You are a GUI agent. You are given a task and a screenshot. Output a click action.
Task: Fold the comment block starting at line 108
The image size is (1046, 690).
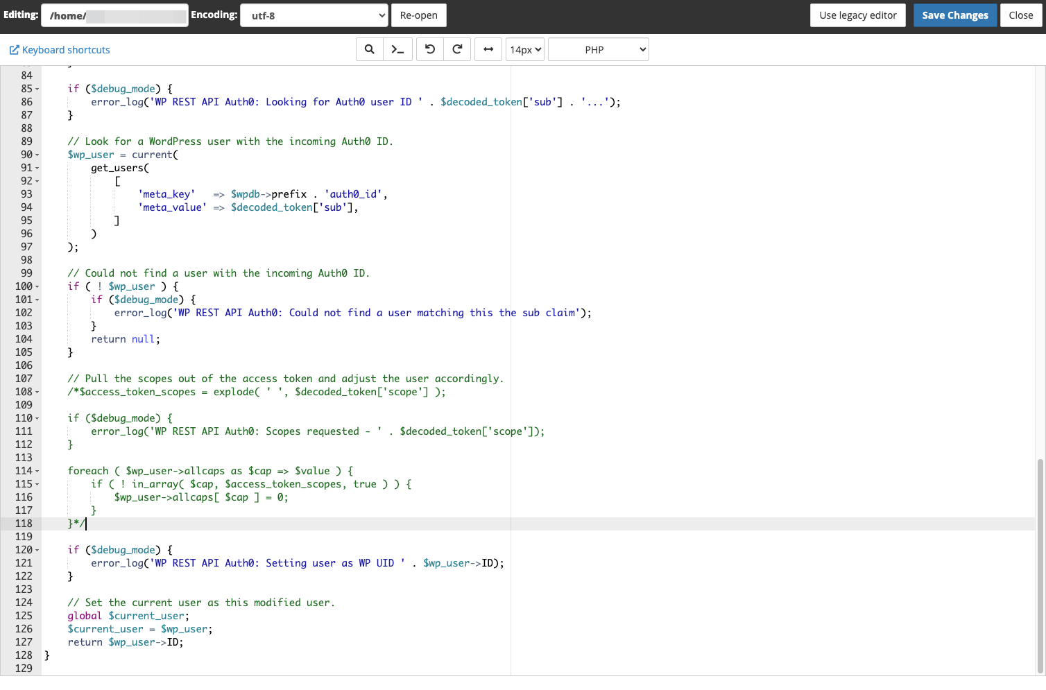pyautogui.click(x=37, y=392)
